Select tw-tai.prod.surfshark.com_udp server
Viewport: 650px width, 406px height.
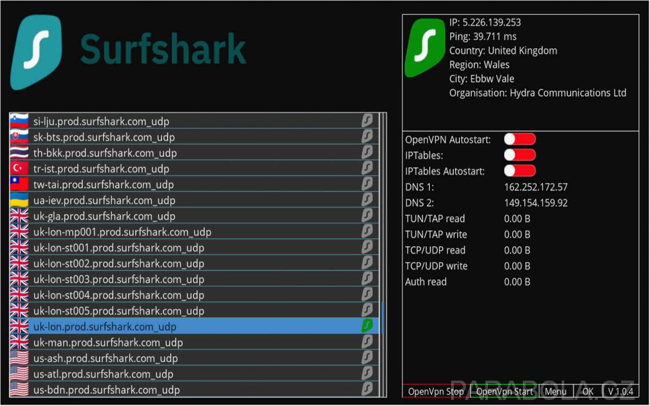pos(194,184)
